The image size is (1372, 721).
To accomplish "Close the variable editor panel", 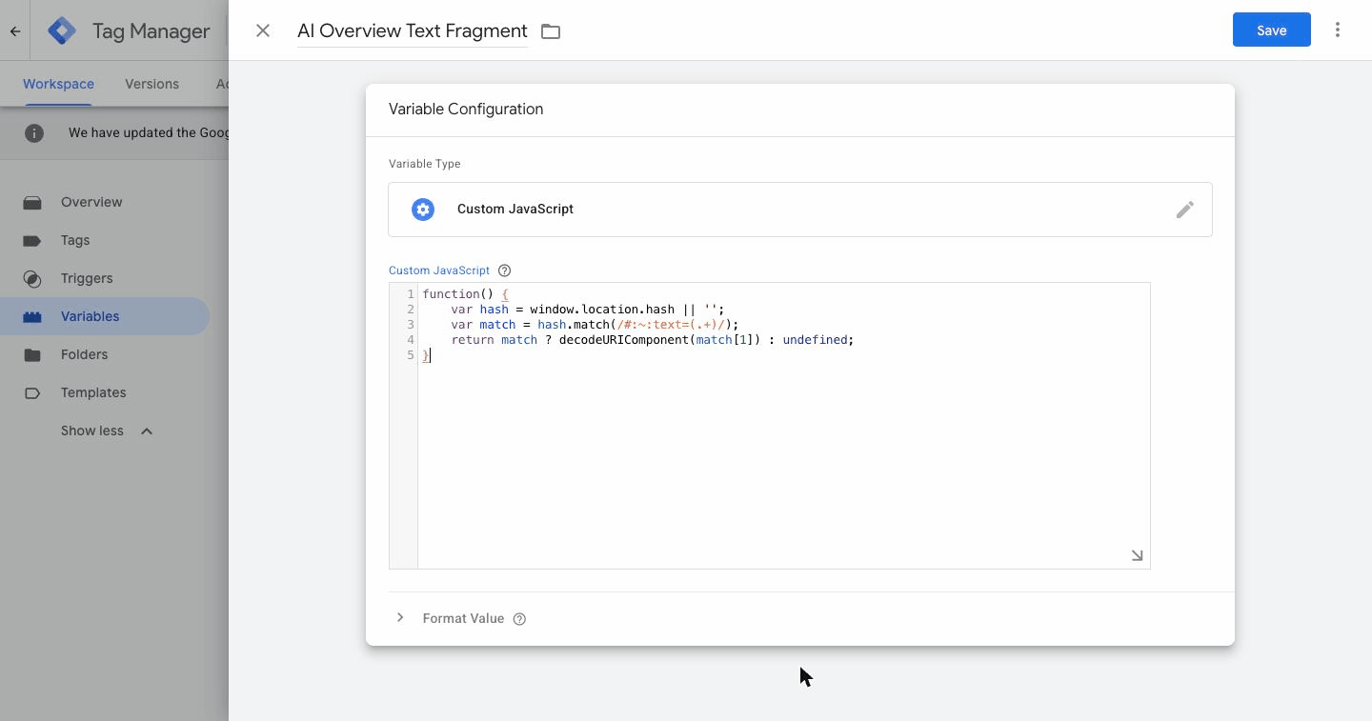I will (263, 30).
